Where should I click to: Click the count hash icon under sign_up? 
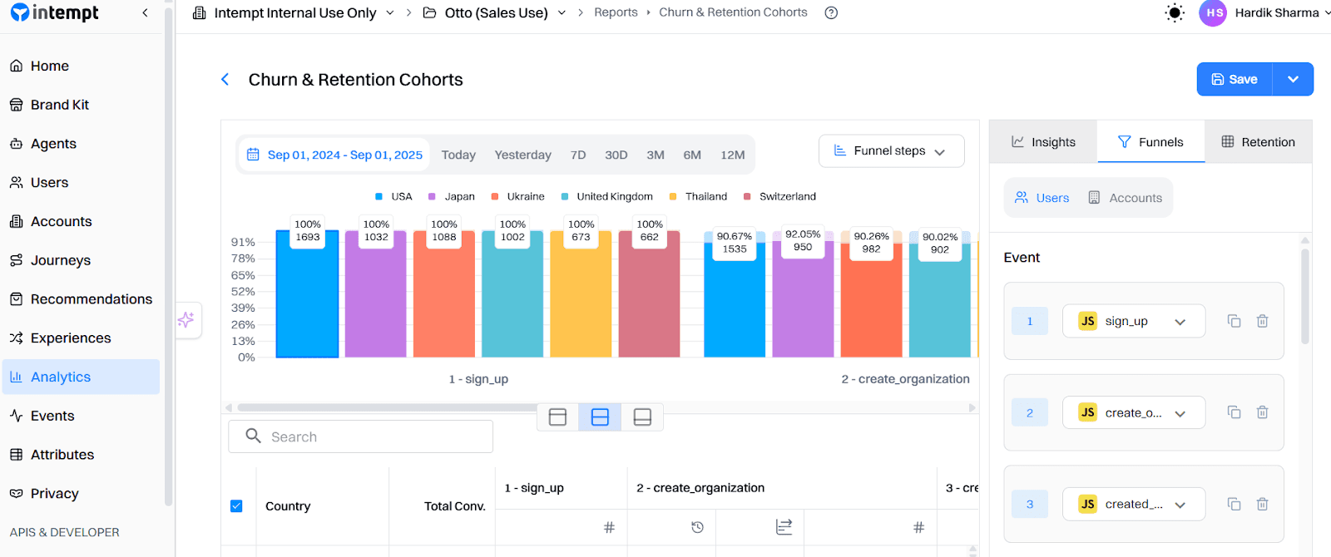(609, 527)
